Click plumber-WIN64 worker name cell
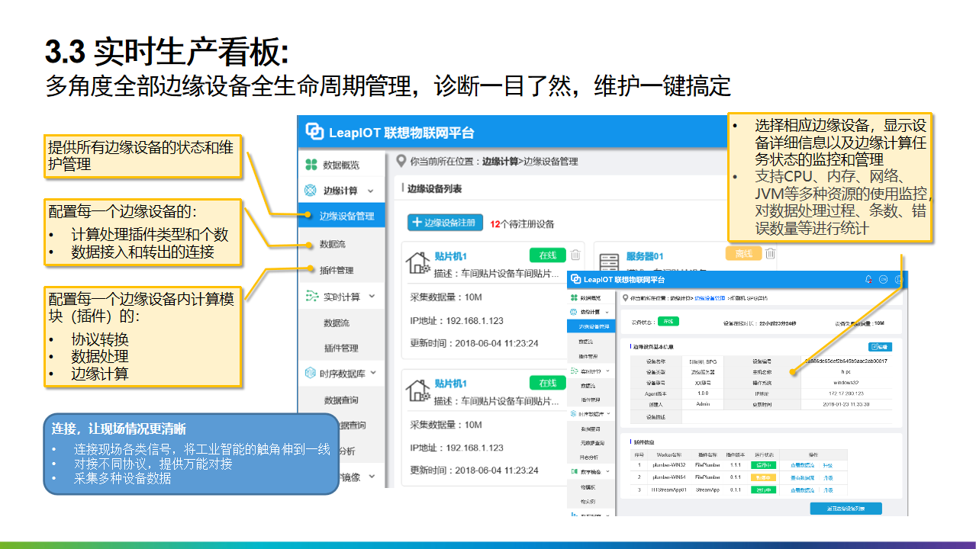976x549 pixels. tap(669, 477)
